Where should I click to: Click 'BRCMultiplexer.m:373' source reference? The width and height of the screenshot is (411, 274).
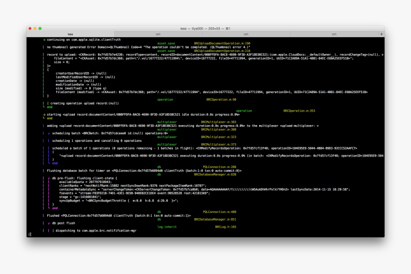click(x=218, y=145)
